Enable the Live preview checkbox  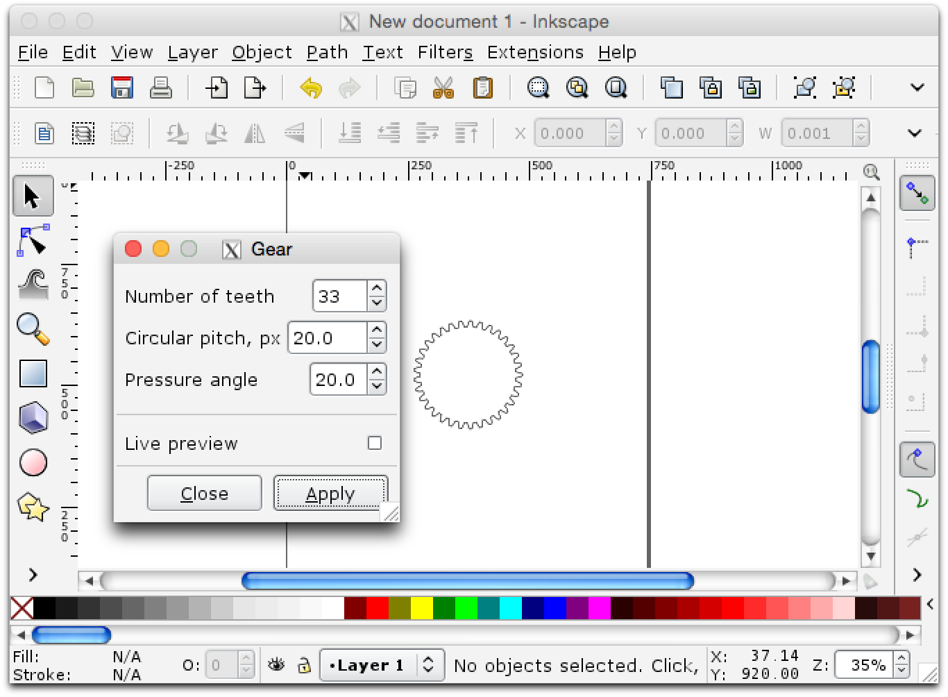pos(375,443)
